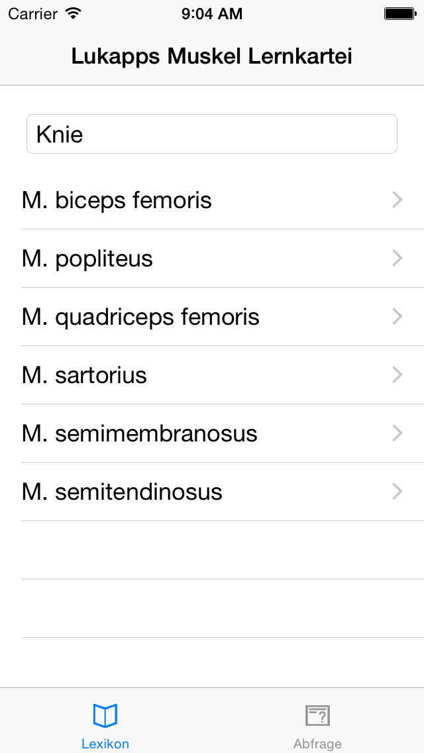
Task: Check the battery icon in status bar
Action: click(x=400, y=14)
